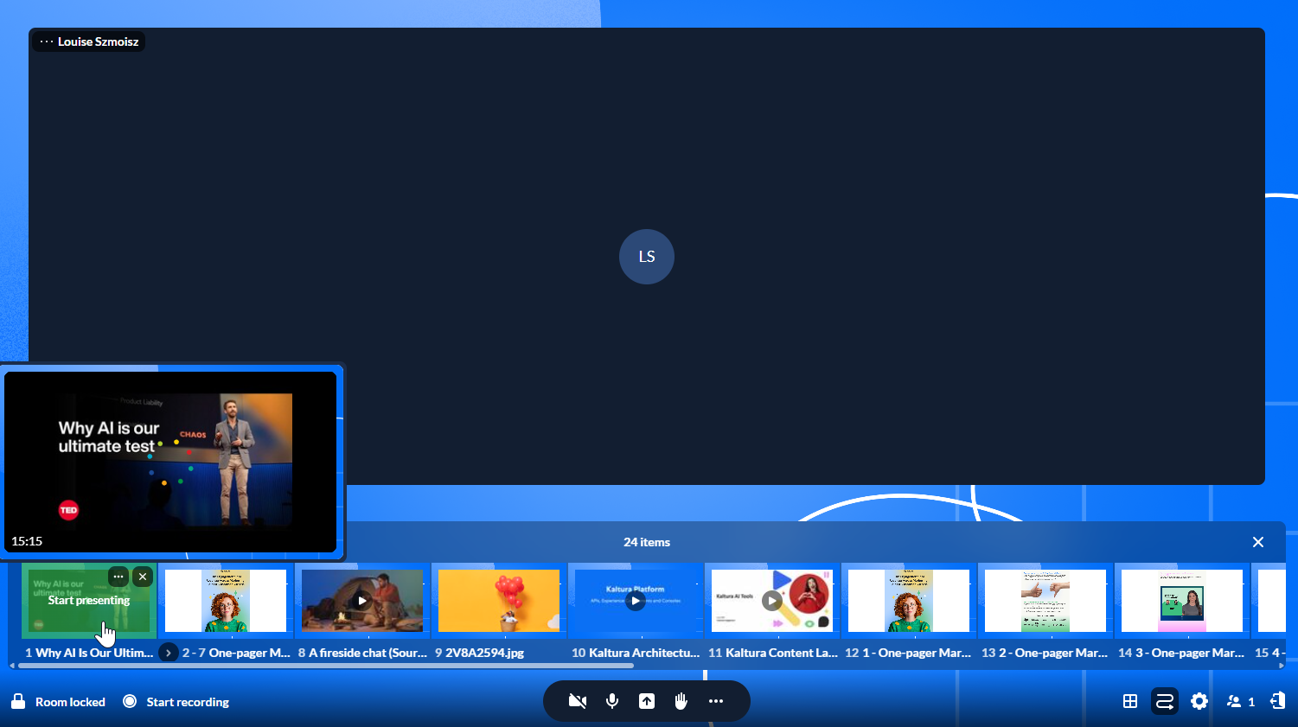Viewport: 1298px width, 727px height.
Task: Toggle the Room locked setting
Action: (58, 701)
